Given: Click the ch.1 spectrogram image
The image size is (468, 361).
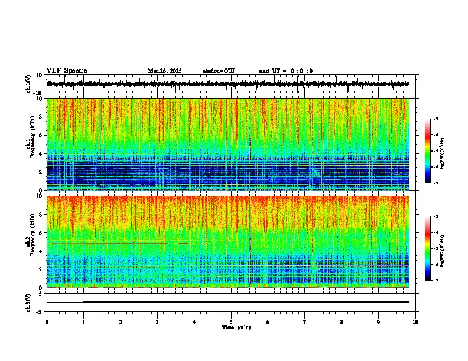Looking at the screenshot, I should click(x=227, y=144).
